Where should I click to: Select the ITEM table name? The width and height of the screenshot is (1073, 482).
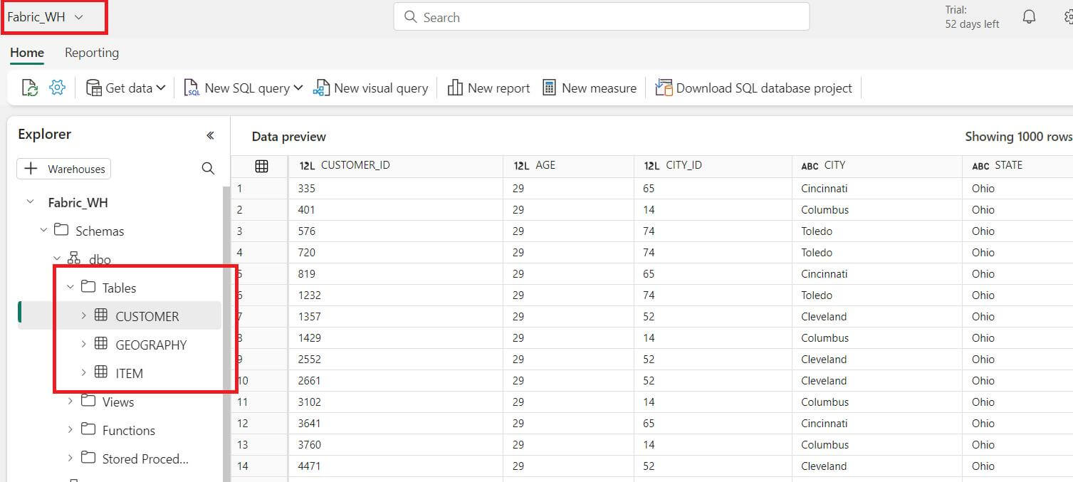tap(129, 373)
